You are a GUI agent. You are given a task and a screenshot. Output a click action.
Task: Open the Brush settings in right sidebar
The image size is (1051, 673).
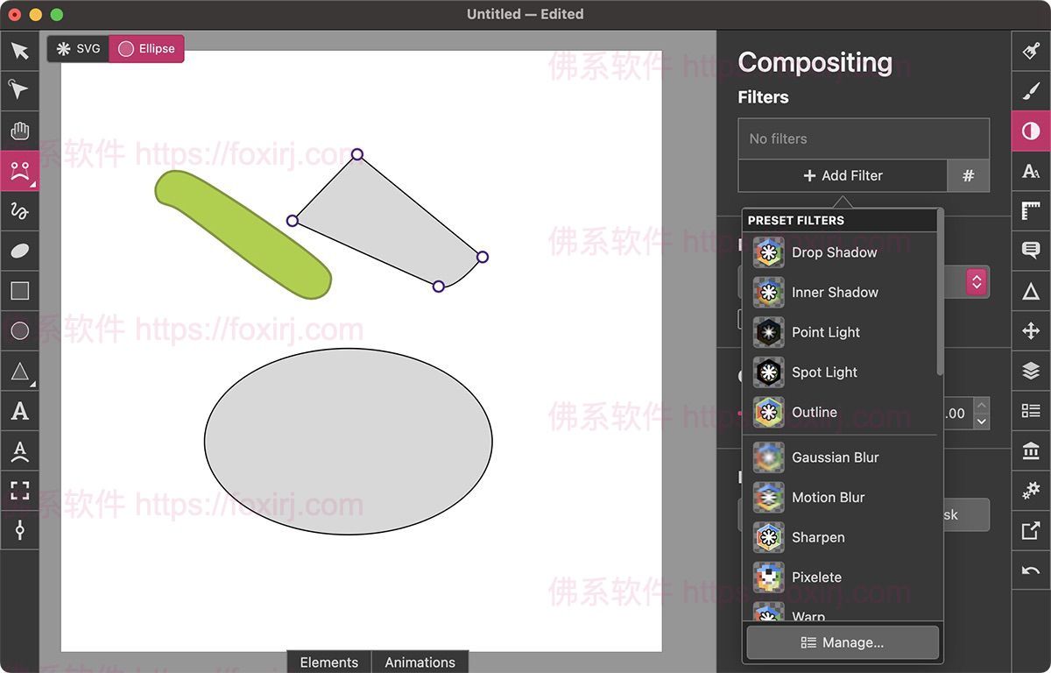pos(1030,90)
